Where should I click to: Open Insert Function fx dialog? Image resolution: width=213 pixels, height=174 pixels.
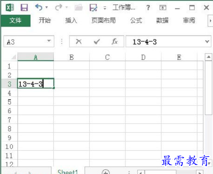click(115, 41)
